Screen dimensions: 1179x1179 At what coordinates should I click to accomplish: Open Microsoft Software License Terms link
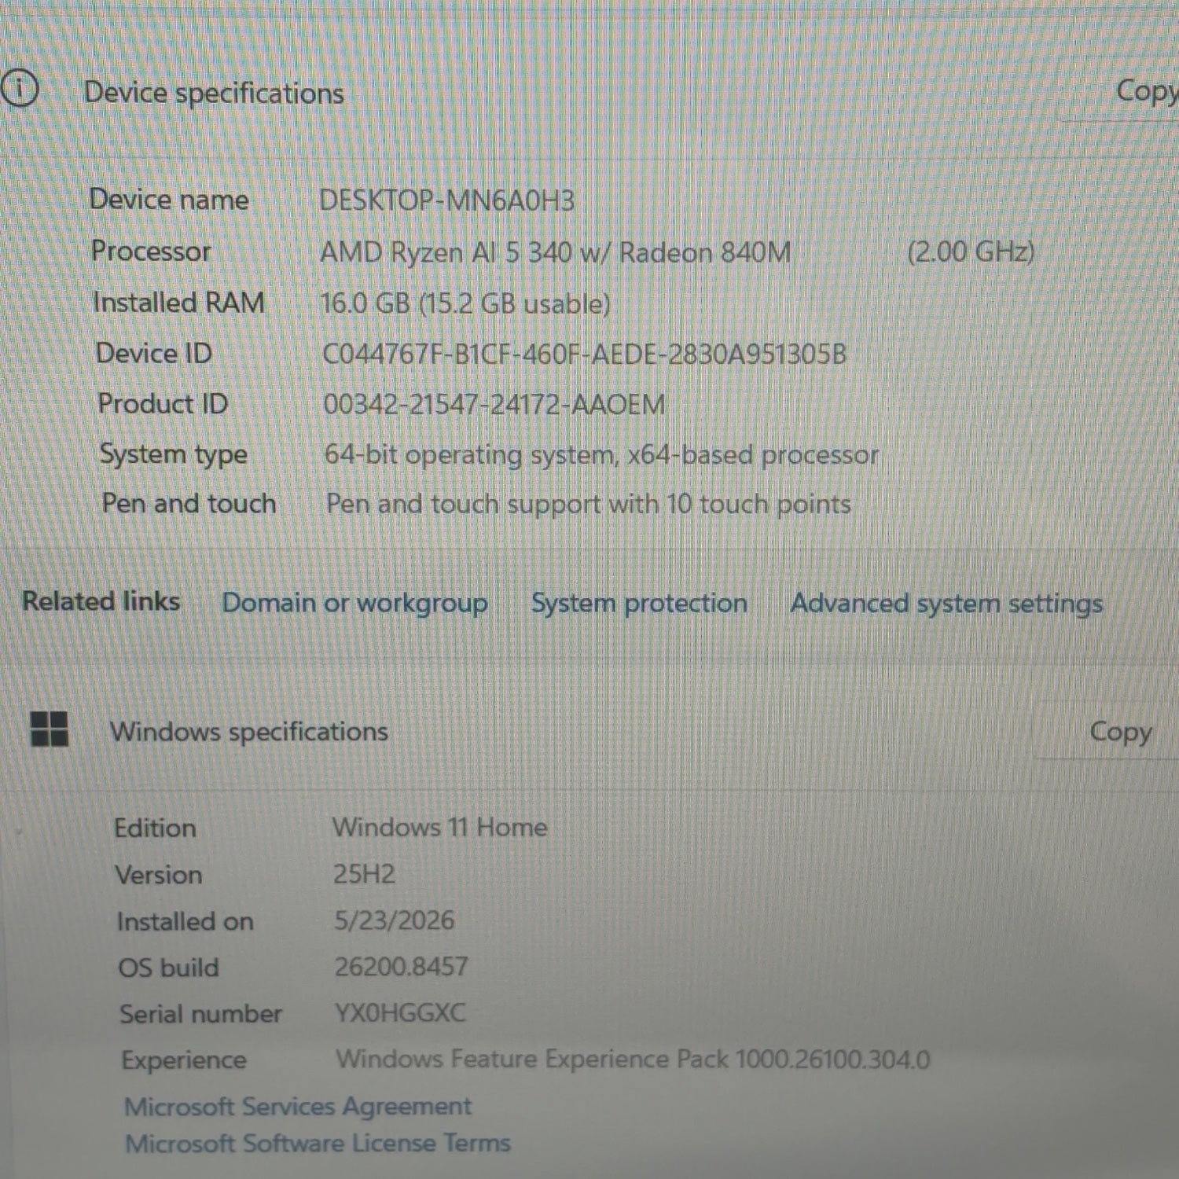[x=318, y=1142]
